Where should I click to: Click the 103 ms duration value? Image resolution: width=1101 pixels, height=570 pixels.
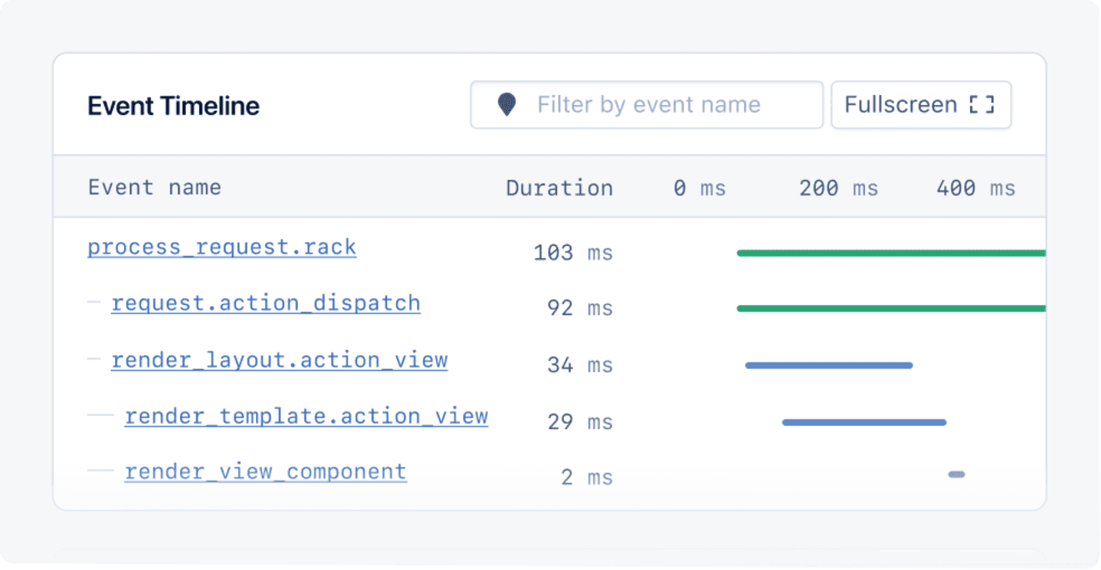click(x=573, y=252)
